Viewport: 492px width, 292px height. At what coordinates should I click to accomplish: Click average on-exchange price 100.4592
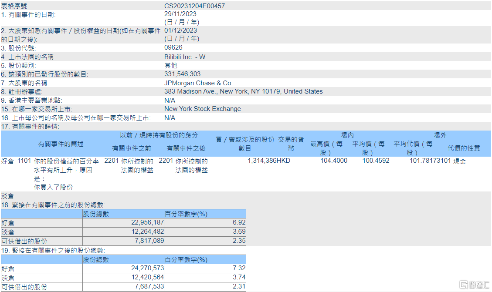coord(376,161)
